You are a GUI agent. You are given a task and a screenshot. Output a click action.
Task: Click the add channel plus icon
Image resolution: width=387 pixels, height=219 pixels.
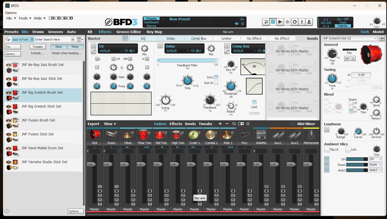(x=220, y=124)
